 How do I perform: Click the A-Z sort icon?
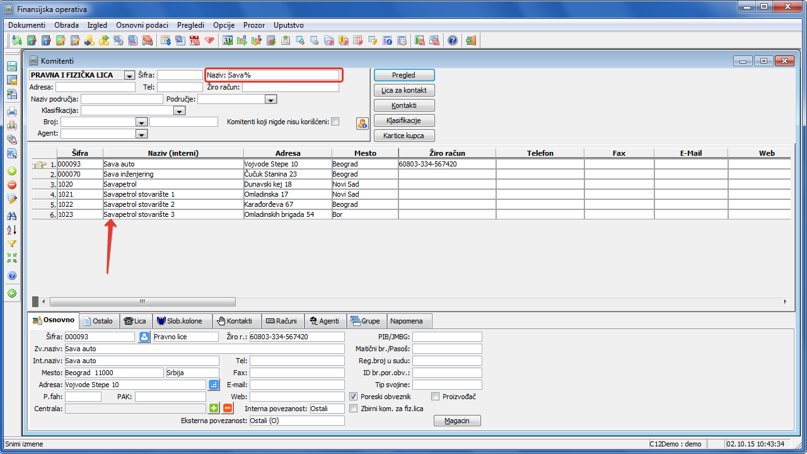point(11,230)
